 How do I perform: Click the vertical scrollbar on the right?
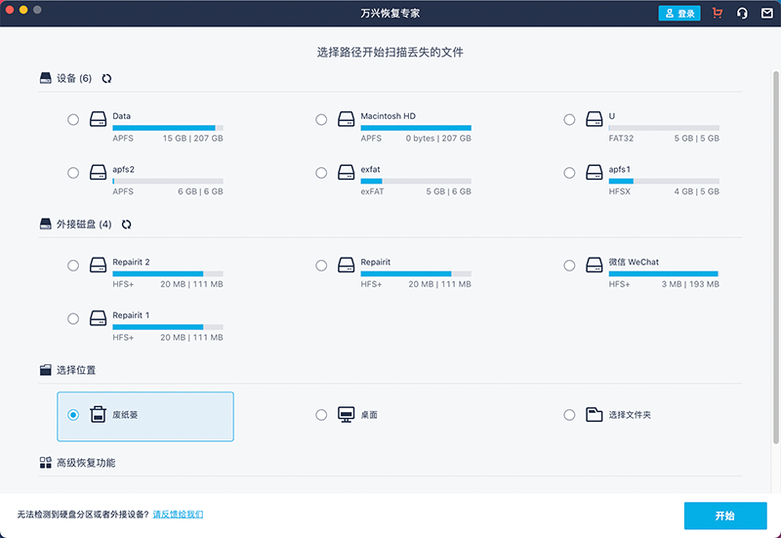coord(775,257)
